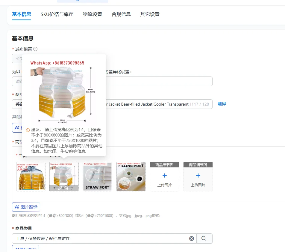The image size is (285, 252).
Task: Select the main jacket product thumbnail
Action: [31, 176]
